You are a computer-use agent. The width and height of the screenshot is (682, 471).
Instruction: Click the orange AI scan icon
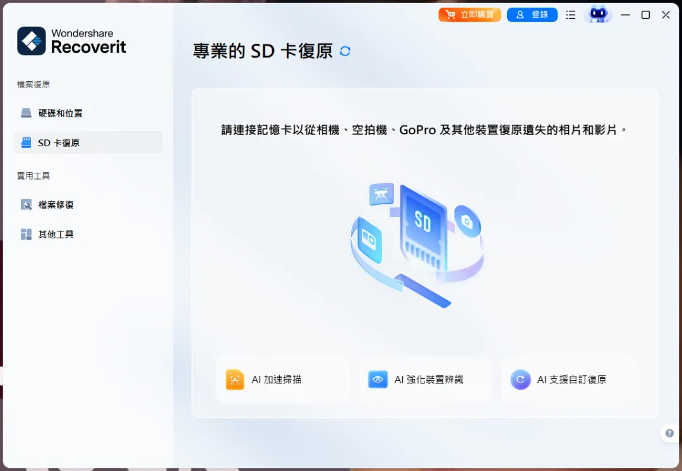click(235, 380)
